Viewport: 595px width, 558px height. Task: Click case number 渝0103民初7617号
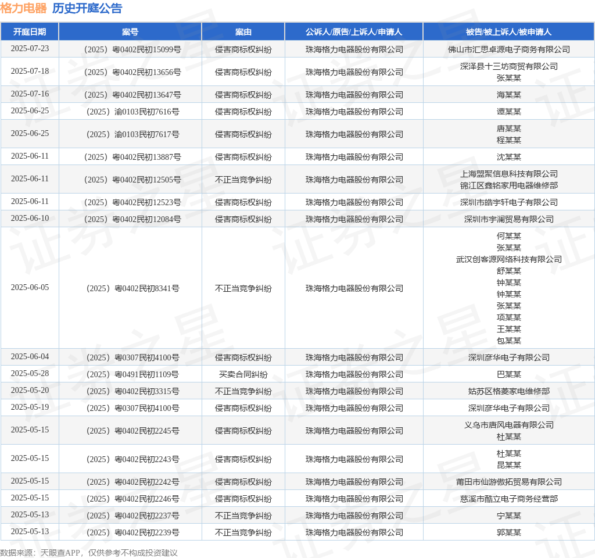tap(133, 134)
